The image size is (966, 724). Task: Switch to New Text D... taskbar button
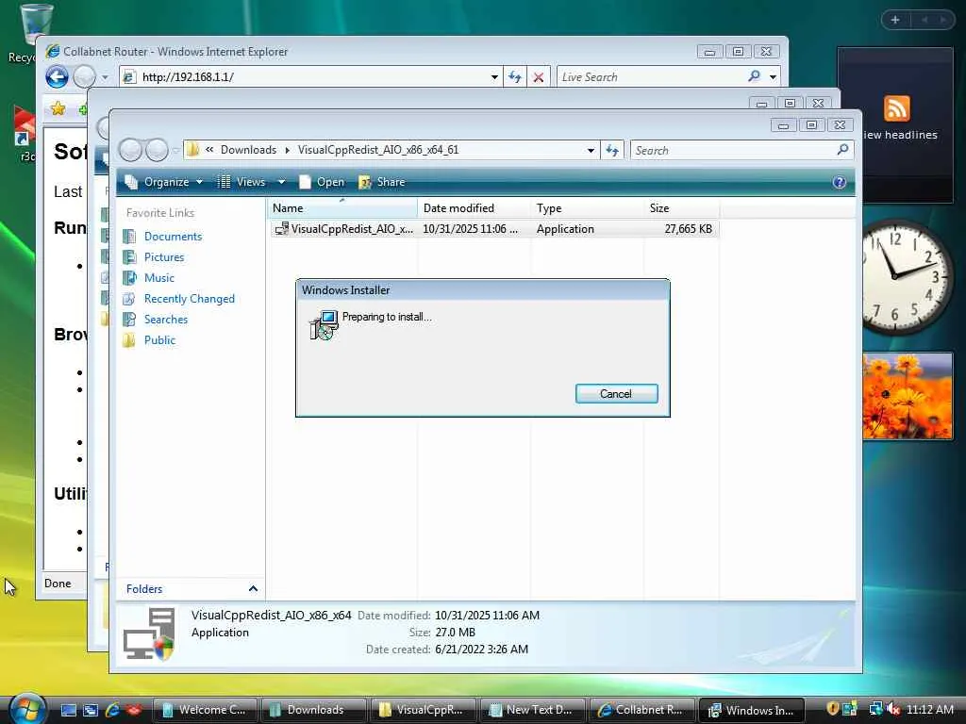[x=533, y=710]
